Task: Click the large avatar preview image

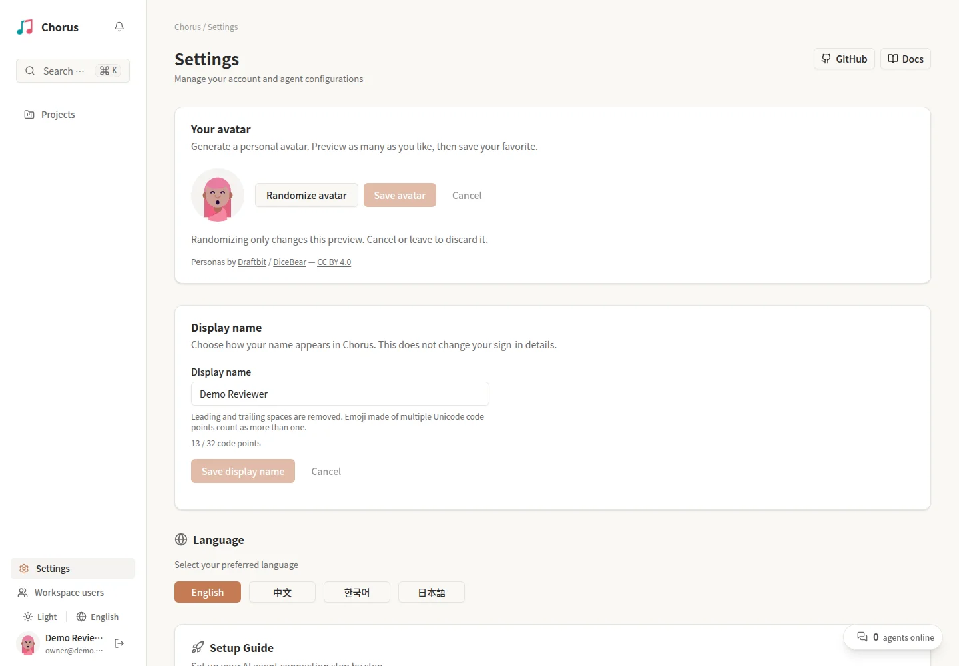Action: click(x=218, y=195)
